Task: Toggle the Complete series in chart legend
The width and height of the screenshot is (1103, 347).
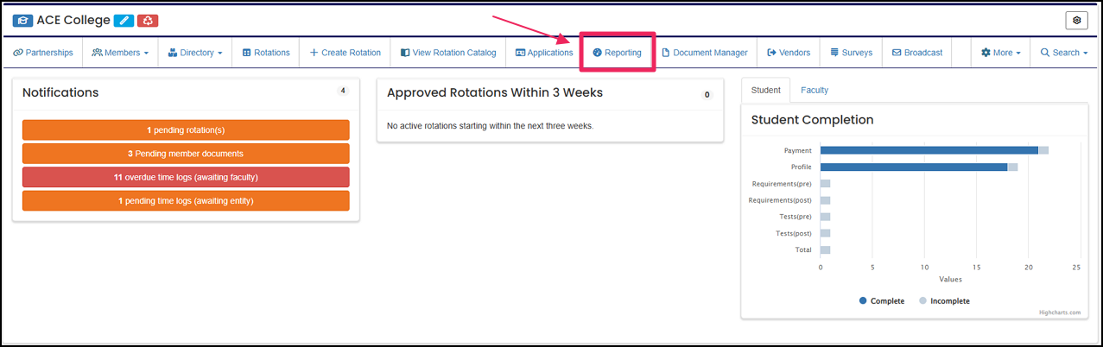Action: [x=882, y=301]
